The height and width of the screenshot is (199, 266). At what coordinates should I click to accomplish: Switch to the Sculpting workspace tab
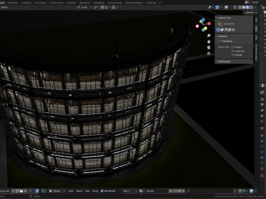(26, 3)
